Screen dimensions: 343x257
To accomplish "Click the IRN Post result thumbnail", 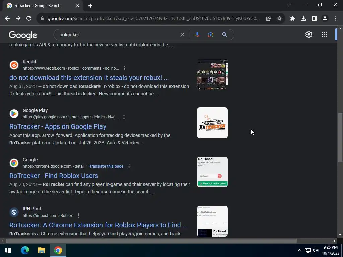I will tap(212, 221).
